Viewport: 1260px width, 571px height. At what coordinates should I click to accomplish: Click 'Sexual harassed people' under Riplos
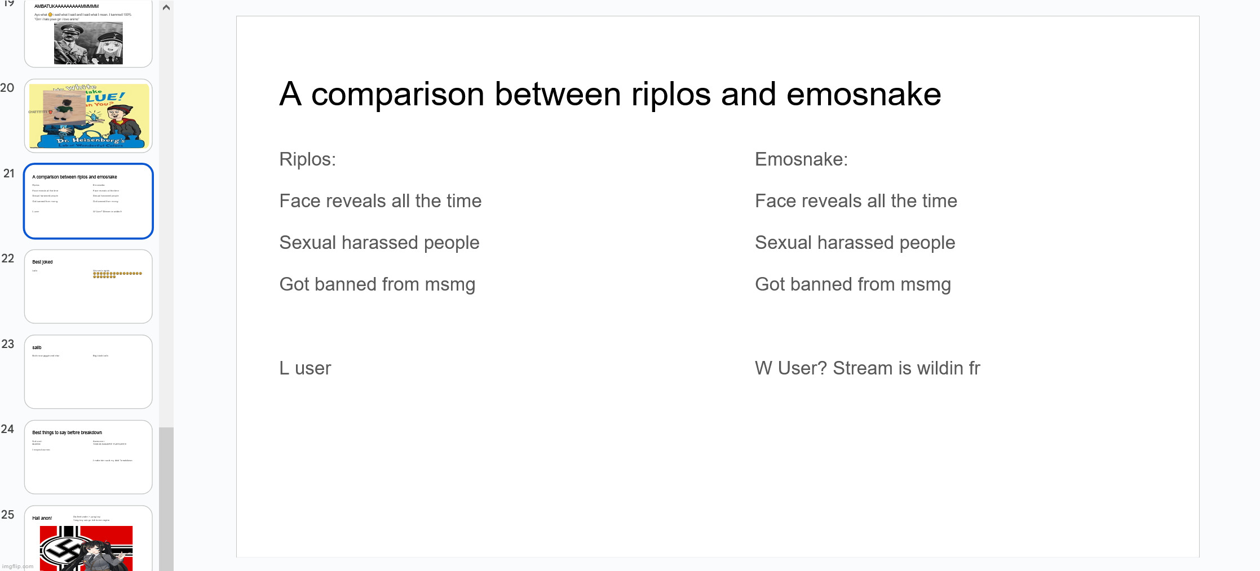[x=379, y=242]
